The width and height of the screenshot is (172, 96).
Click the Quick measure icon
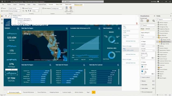[x=71, y=8]
